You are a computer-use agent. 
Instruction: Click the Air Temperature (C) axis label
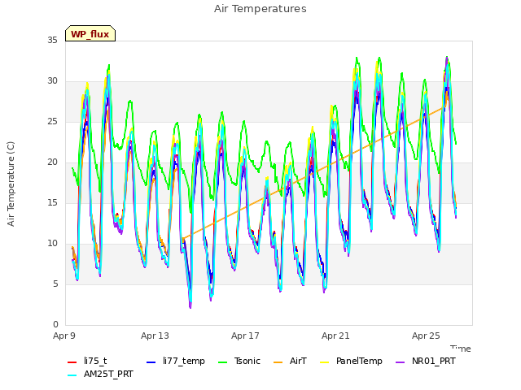tap(11, 184)
